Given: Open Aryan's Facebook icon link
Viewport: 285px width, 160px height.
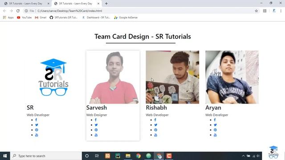Looking at the screenshot, I should coord(215,120).
